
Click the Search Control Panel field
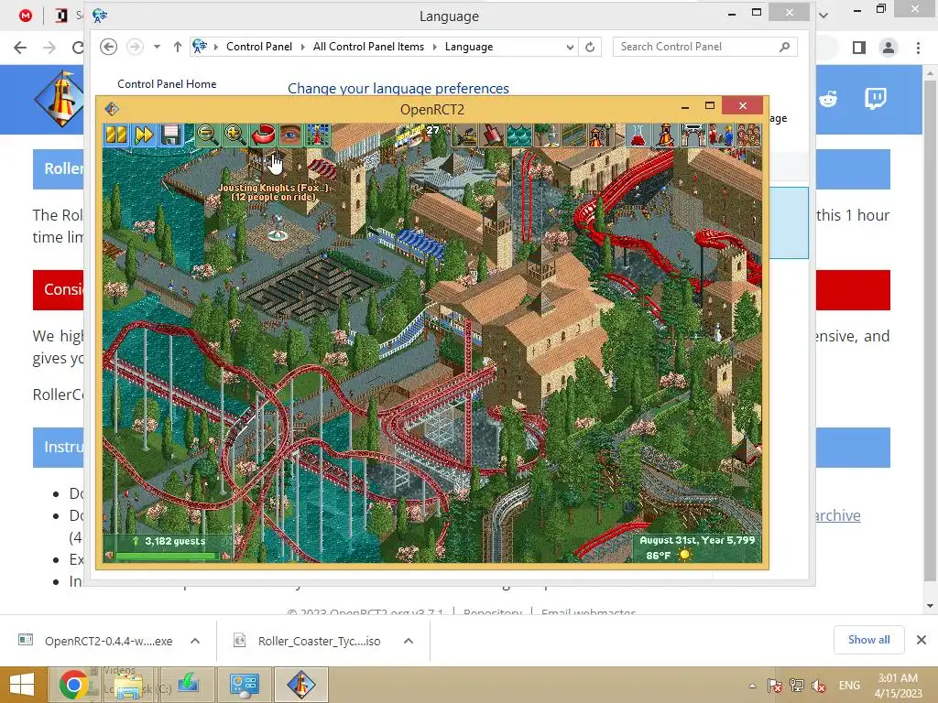point(704,47)
